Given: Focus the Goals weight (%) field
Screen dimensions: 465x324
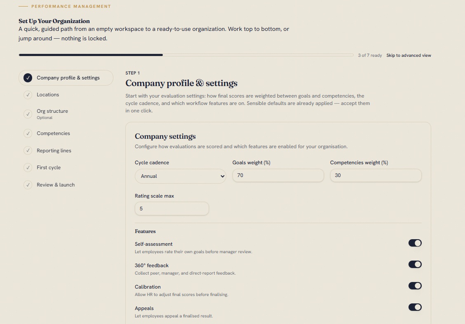Looking at the screenshot, I should click(278, 175).
